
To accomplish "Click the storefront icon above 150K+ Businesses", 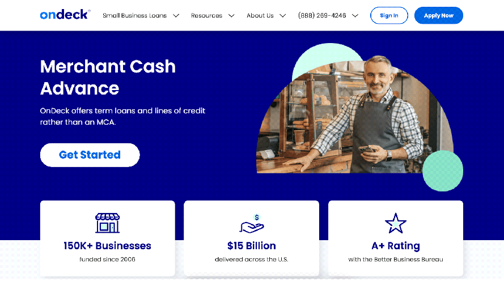I will tap(107, 223).
